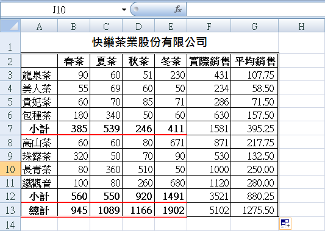This screenshot has height=231, width=325.
Task: Click cell with value 431
Action: tap(209, 74)
